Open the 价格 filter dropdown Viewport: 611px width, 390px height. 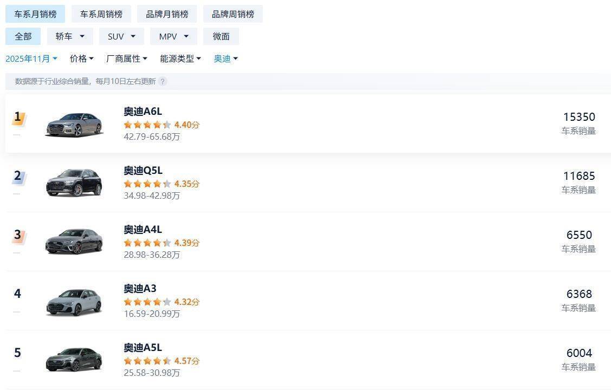(x=82, y=58)
